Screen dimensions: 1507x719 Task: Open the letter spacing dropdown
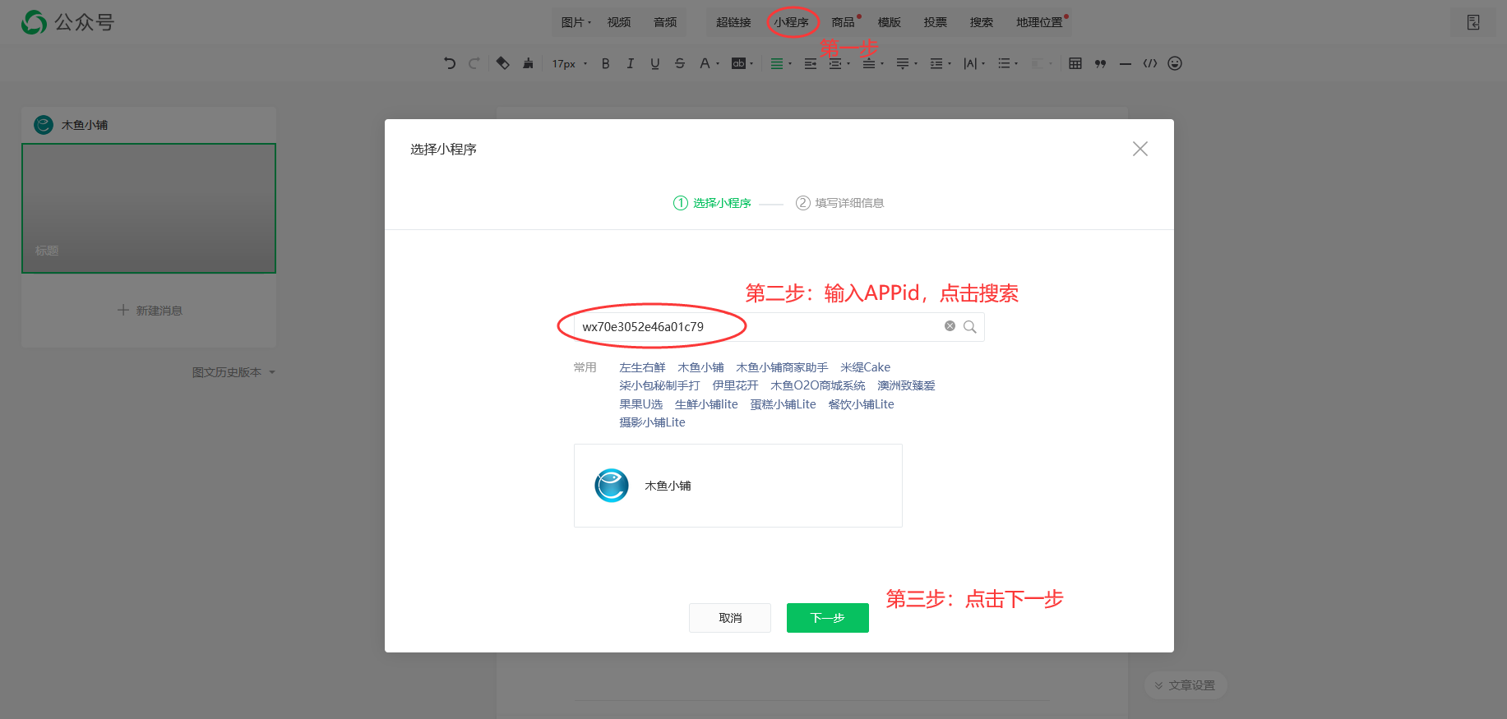pos(974,63)
